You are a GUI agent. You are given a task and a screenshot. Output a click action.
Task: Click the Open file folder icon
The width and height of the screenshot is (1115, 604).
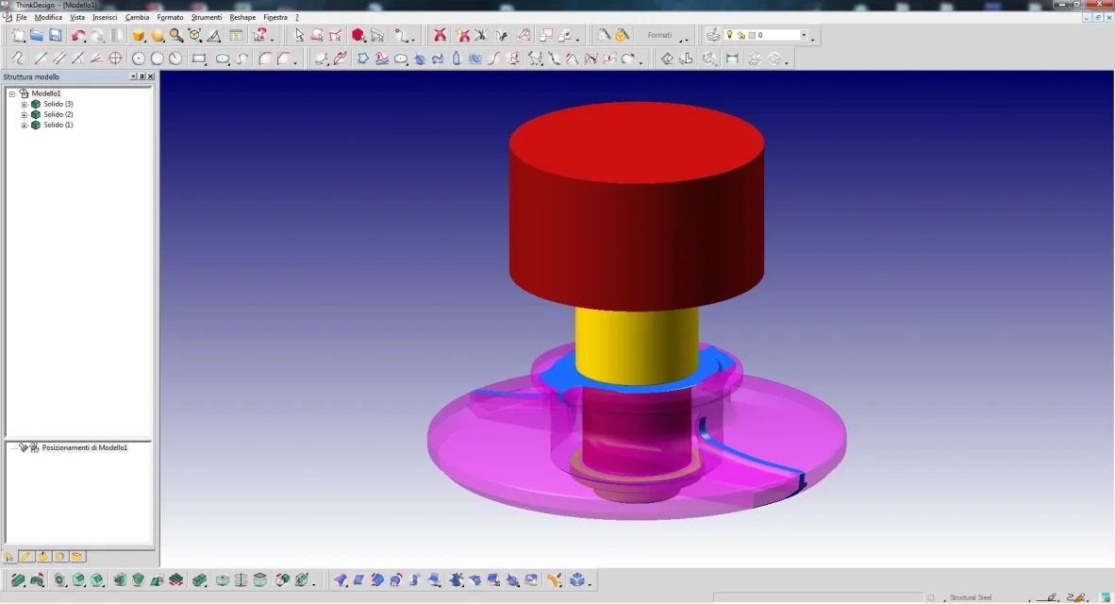[x=37, y=36]
